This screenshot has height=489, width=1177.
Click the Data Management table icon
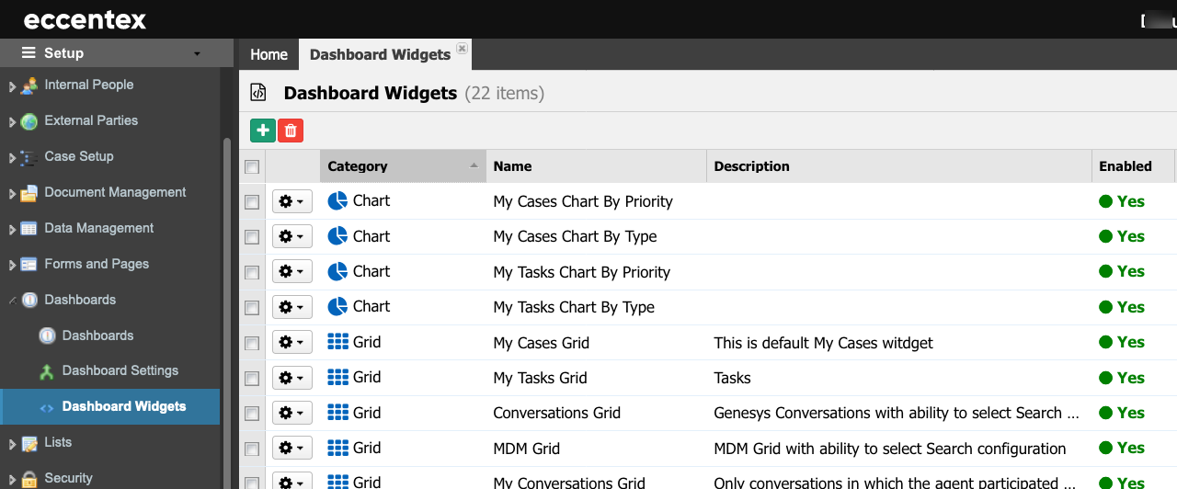click(29, 229)
